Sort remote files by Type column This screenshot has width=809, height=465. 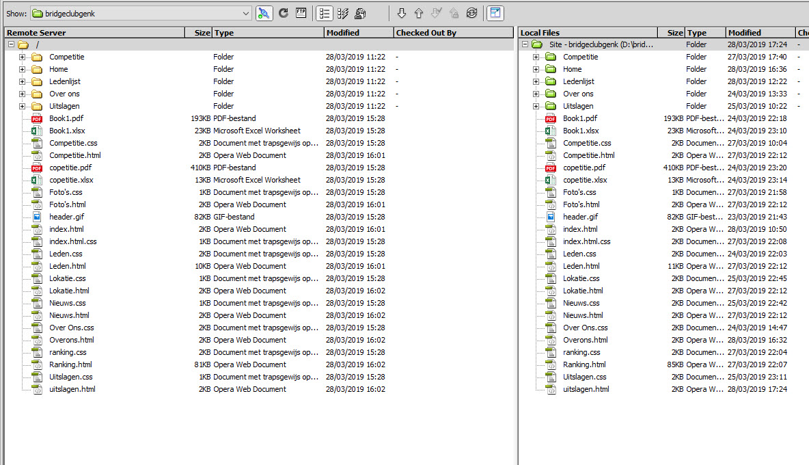[267, 32]
